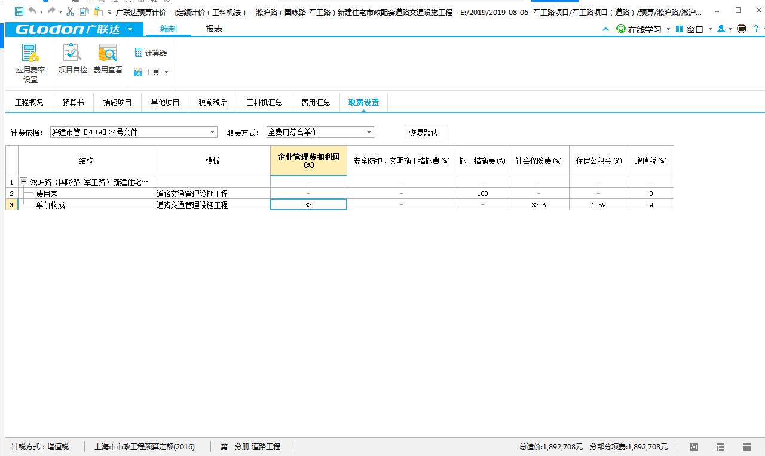The height and width of the screenshot is (456, 765).
Task: Open the 窗口 window menu
Action: [x=690, y=29]
